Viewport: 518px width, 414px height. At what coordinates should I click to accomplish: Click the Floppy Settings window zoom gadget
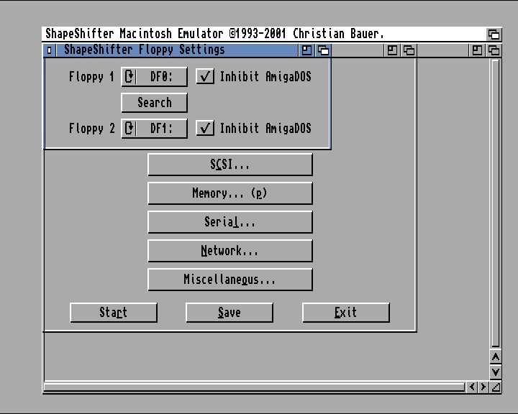pyautogui.click(x=307, y=50)
